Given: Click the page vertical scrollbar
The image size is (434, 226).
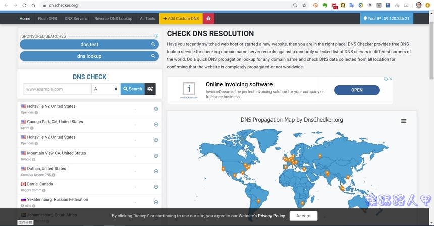Looking at the screenshot, I should pos(431,50).
